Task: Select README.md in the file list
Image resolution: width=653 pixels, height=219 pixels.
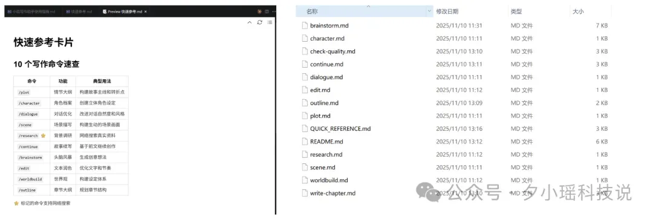Action: (326, 142)
